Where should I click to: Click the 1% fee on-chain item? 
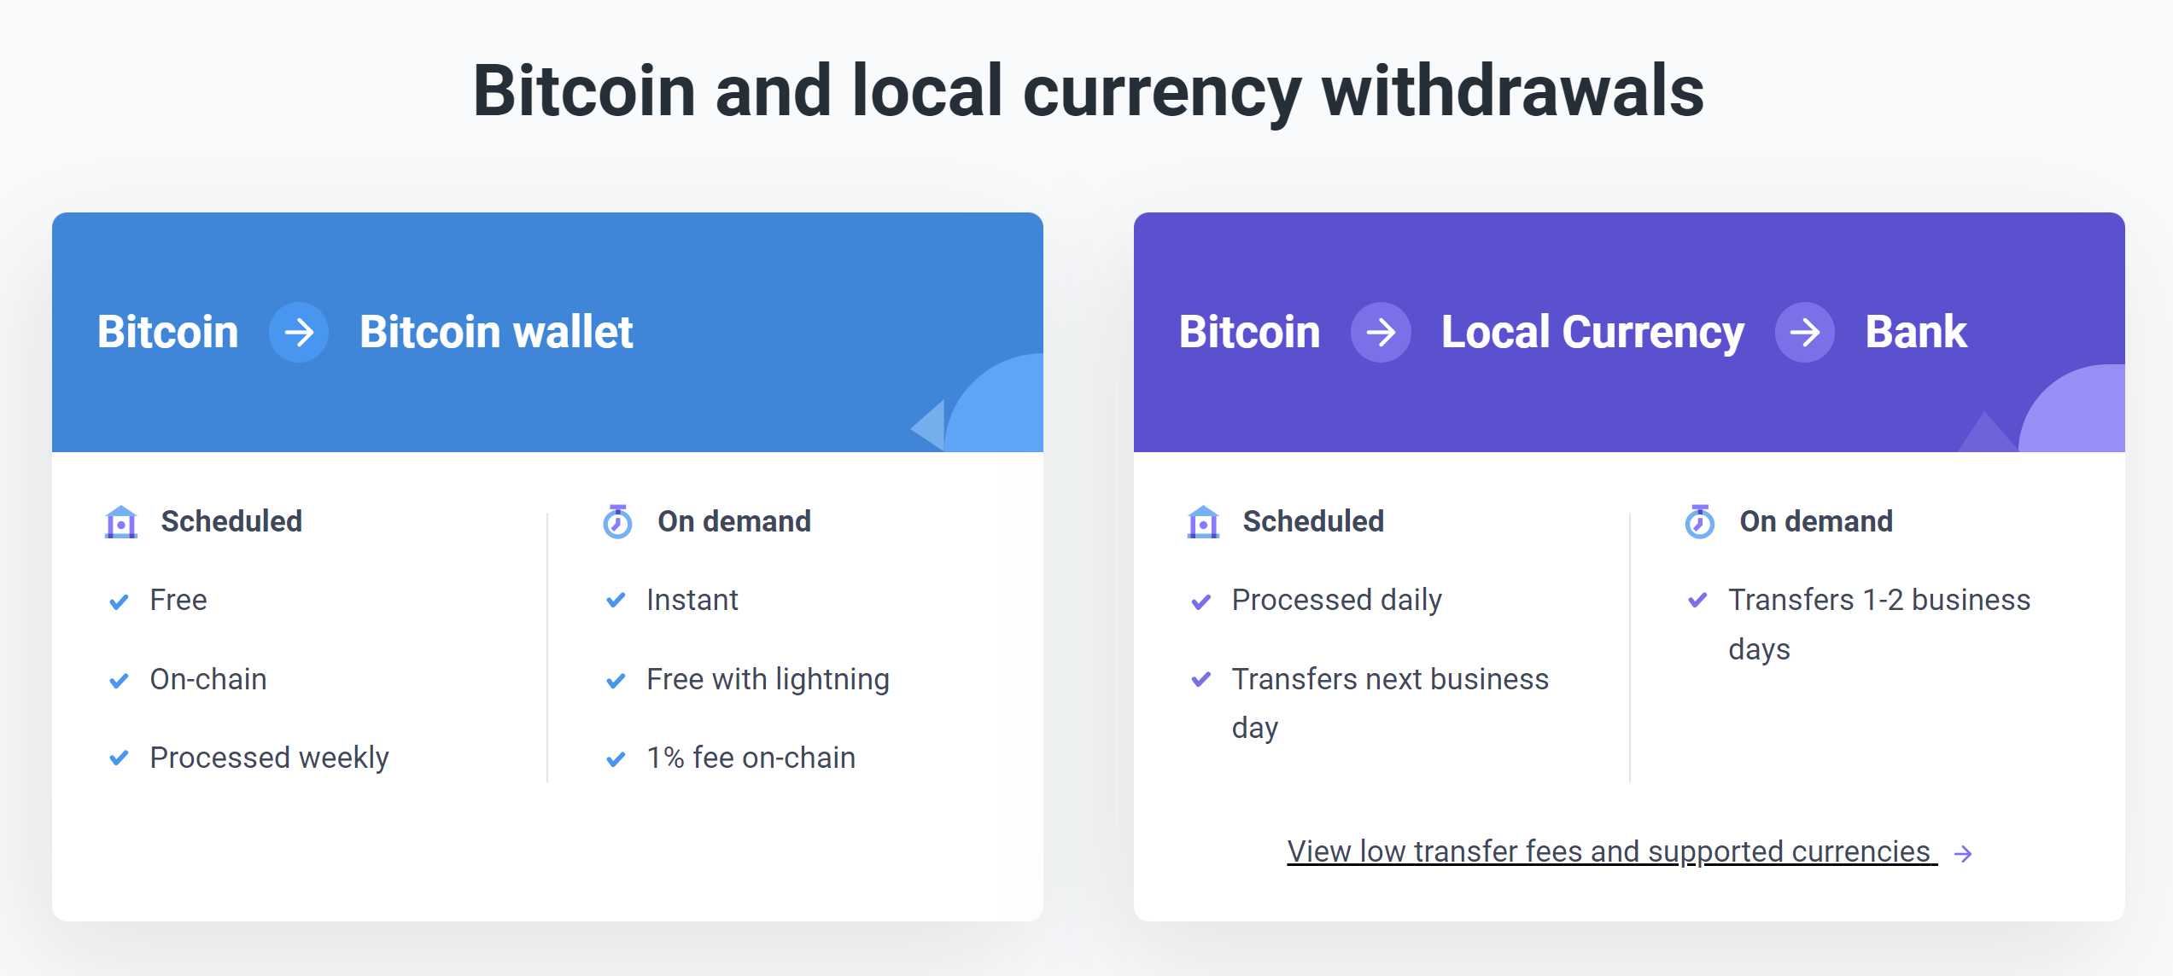pyautogui.click(x=751, y=758)
